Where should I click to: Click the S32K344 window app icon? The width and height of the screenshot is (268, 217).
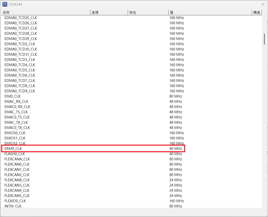[x=5, y=5]
